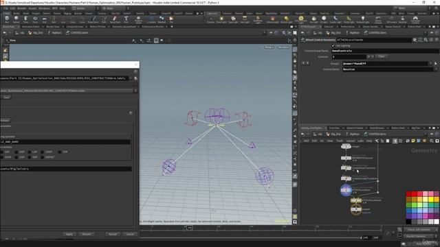Screen dimensions: 440x247
Task: Create a Camera from the Lights shelf
Action: click(x=210, y=20)
